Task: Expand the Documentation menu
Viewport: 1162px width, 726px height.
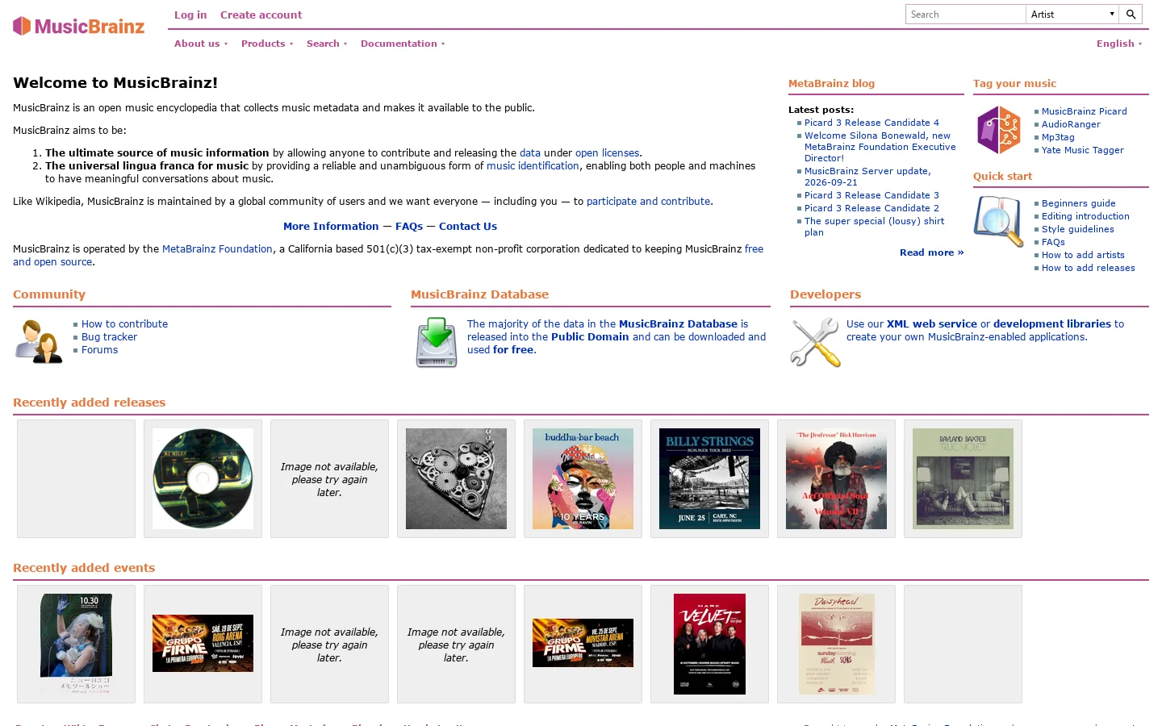Action: [x=403, y=44]
